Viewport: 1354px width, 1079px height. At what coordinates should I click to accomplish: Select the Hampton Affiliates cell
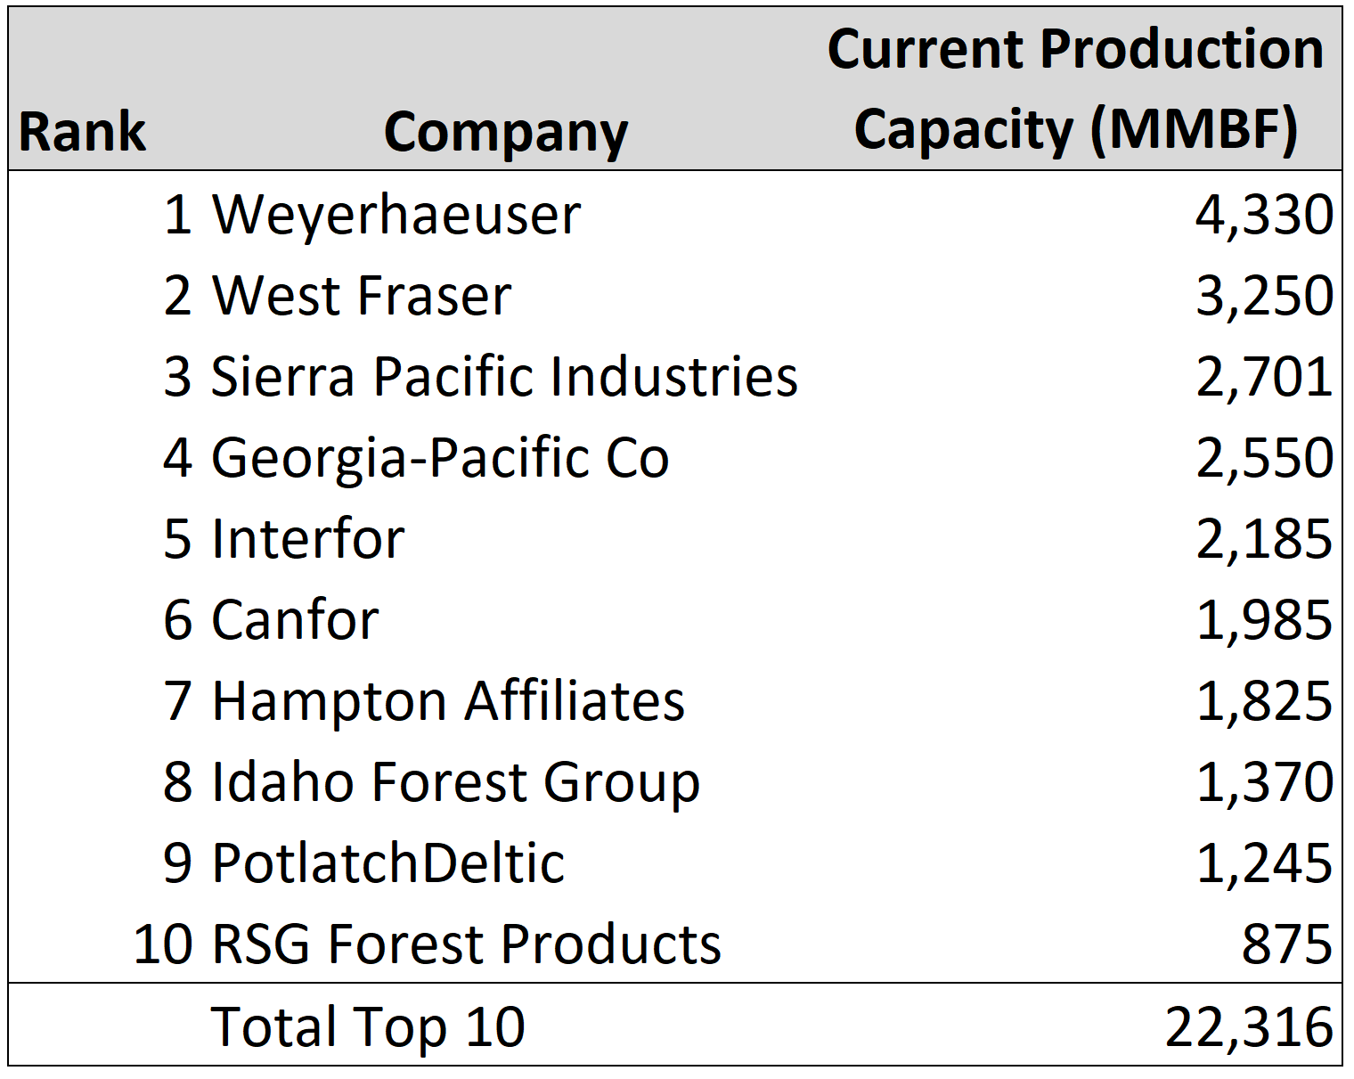point(448,701)
